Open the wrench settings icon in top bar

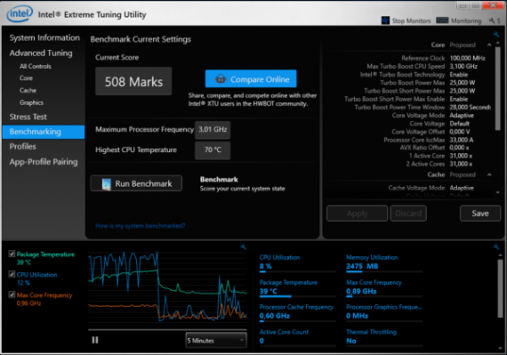[492, 20]
